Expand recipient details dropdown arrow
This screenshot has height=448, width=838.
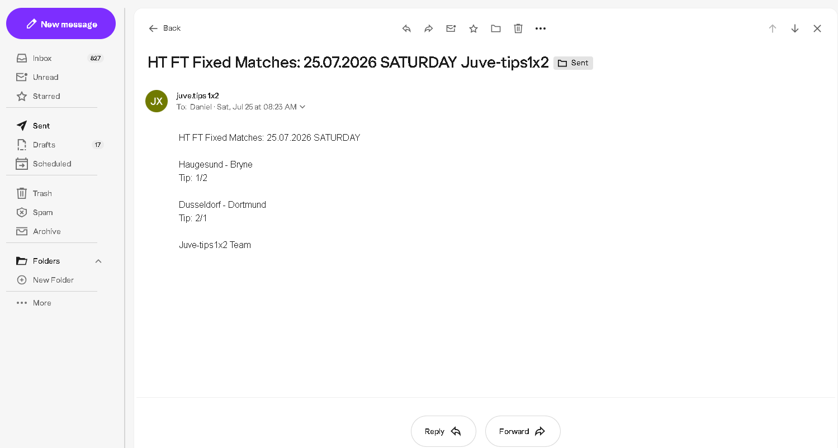(302, 107)
